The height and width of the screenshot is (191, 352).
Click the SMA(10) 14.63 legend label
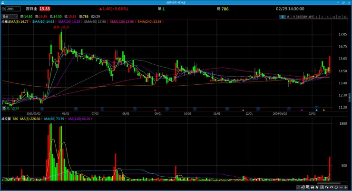[x=43, y=22]
